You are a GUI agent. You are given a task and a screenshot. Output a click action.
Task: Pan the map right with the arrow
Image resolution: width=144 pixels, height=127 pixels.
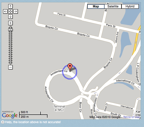pos(15,11)
